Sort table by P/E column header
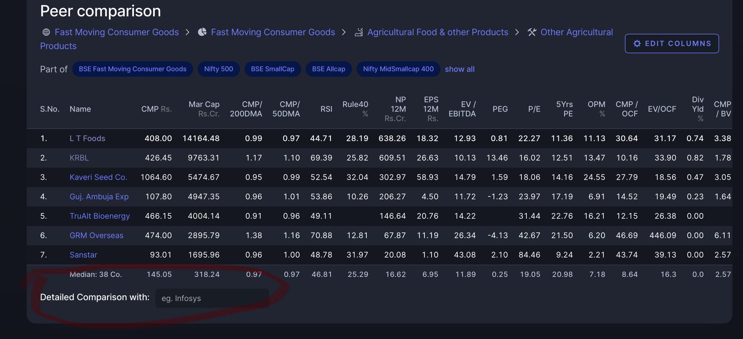This screenshot has height=339, width=743. point(534,109)
